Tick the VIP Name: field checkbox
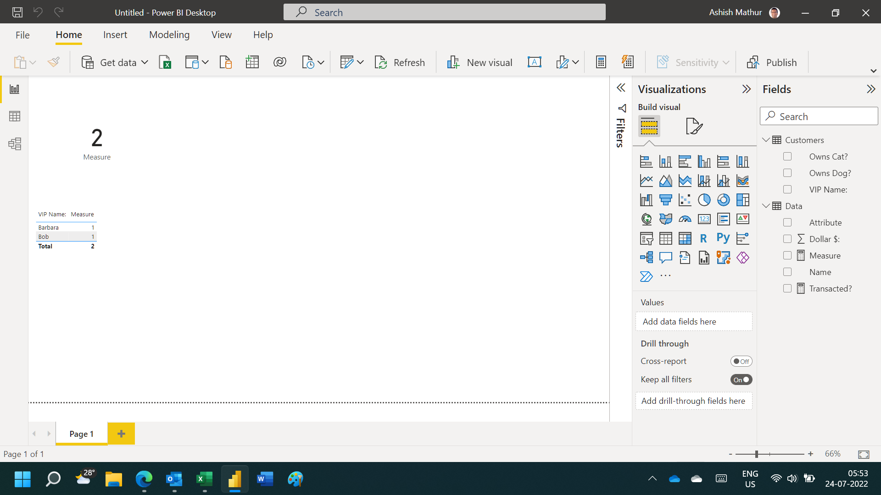Viewport: 881px width, 495px height. point(787,189)
